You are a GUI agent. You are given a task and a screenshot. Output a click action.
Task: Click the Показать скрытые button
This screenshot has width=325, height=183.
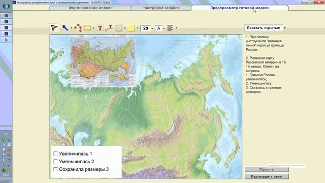click(264, 28)
